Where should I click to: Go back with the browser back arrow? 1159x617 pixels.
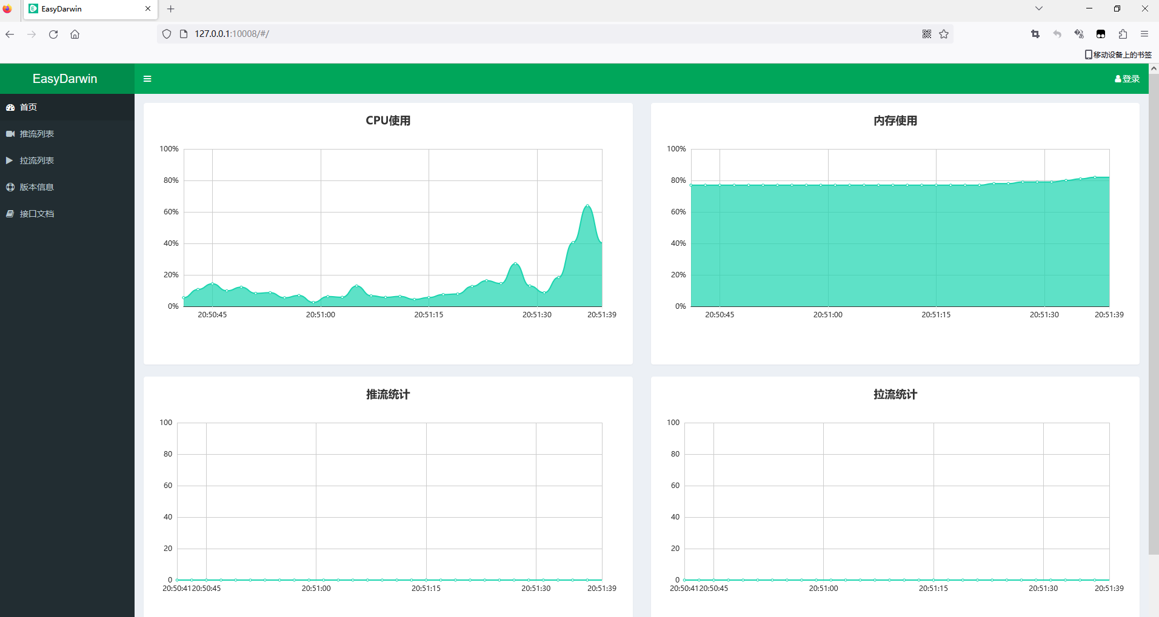[x=10, y=34]
